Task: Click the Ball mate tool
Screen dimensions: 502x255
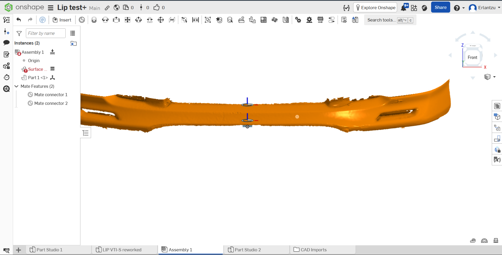Action: tap(161, 20)
